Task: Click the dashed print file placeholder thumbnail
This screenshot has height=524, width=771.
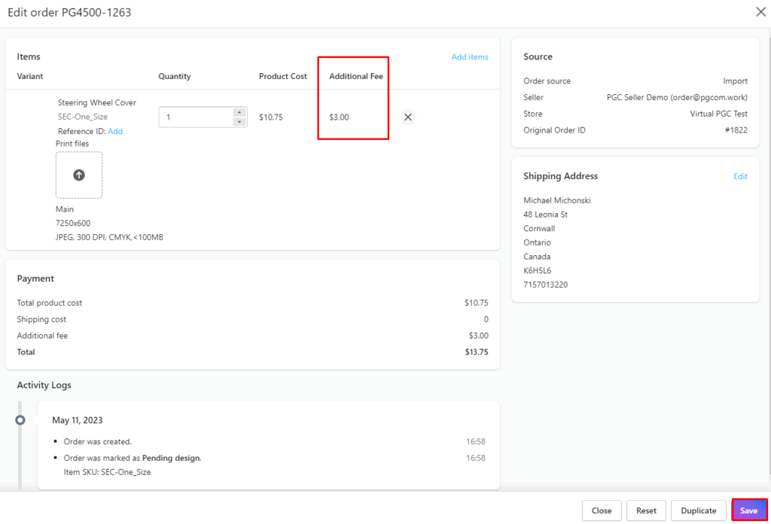Action: 78,175
